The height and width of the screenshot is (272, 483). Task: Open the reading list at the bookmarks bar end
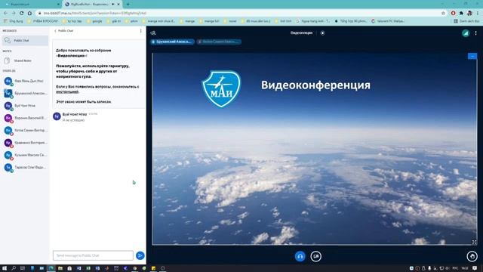(x=466, y=21)
